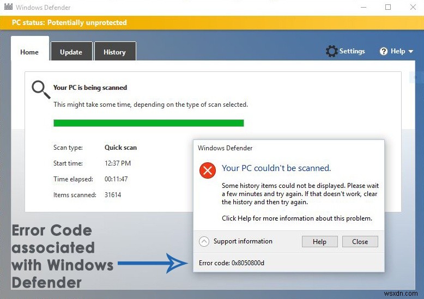Click "Your PC couldn't be scanned." heading
This screenshot has height=299, width=424.
point(276,168)
